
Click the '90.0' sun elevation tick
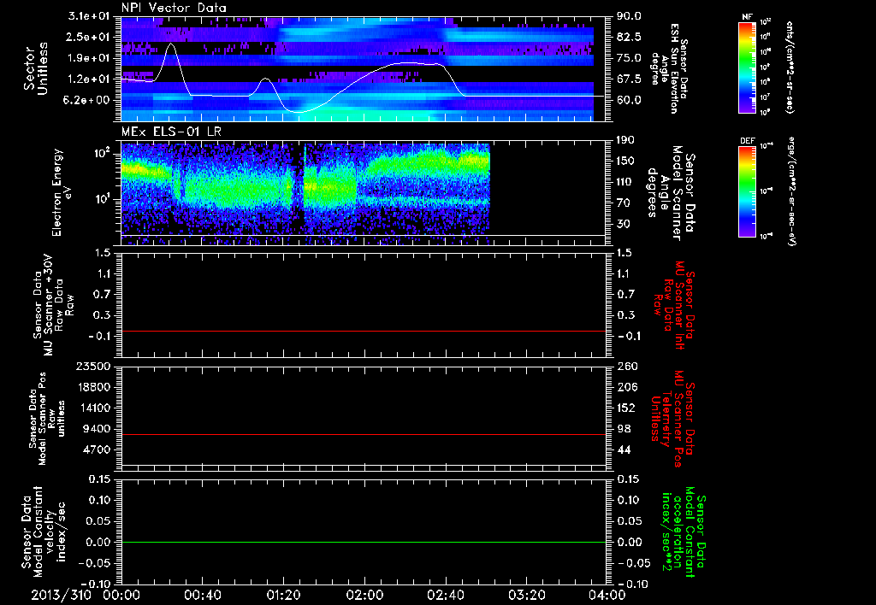coord(629,16)
